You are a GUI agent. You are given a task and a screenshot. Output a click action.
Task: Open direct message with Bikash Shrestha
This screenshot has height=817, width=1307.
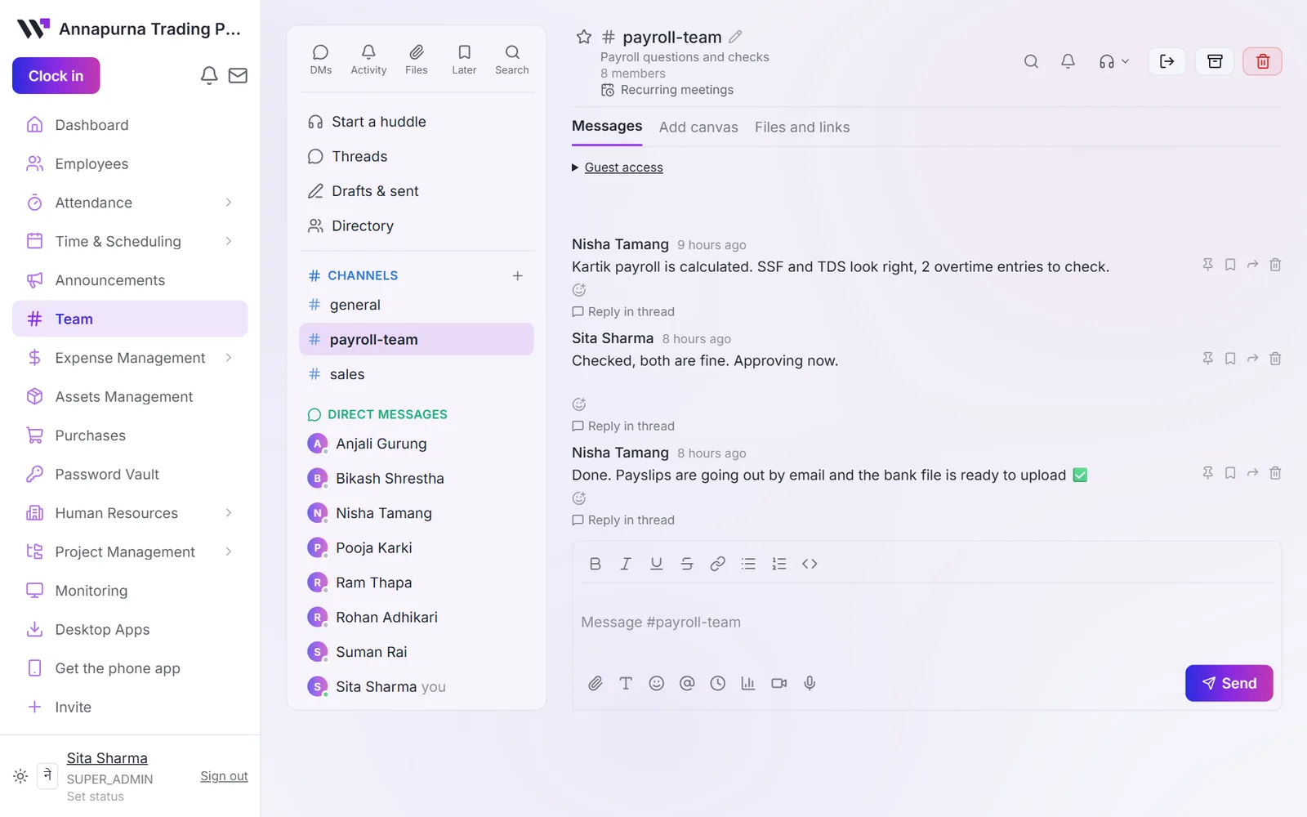click(x=417, y=479)
